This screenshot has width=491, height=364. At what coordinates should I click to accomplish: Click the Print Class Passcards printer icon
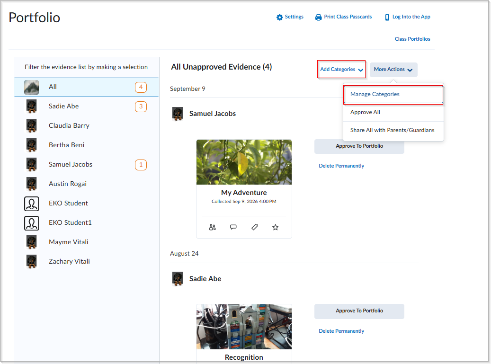[x=318, y=17]
